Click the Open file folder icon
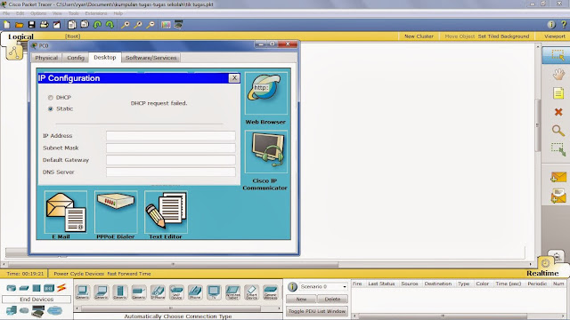Screen dimensions: 570x320 (20, 25)
